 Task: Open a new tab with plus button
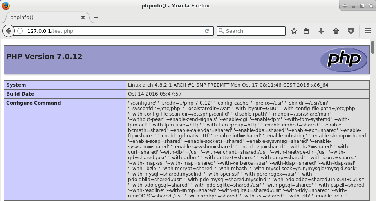click(96, 18)
